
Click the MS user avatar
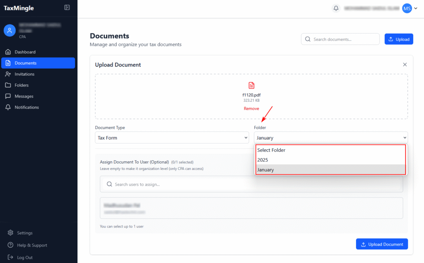[407, 8]
